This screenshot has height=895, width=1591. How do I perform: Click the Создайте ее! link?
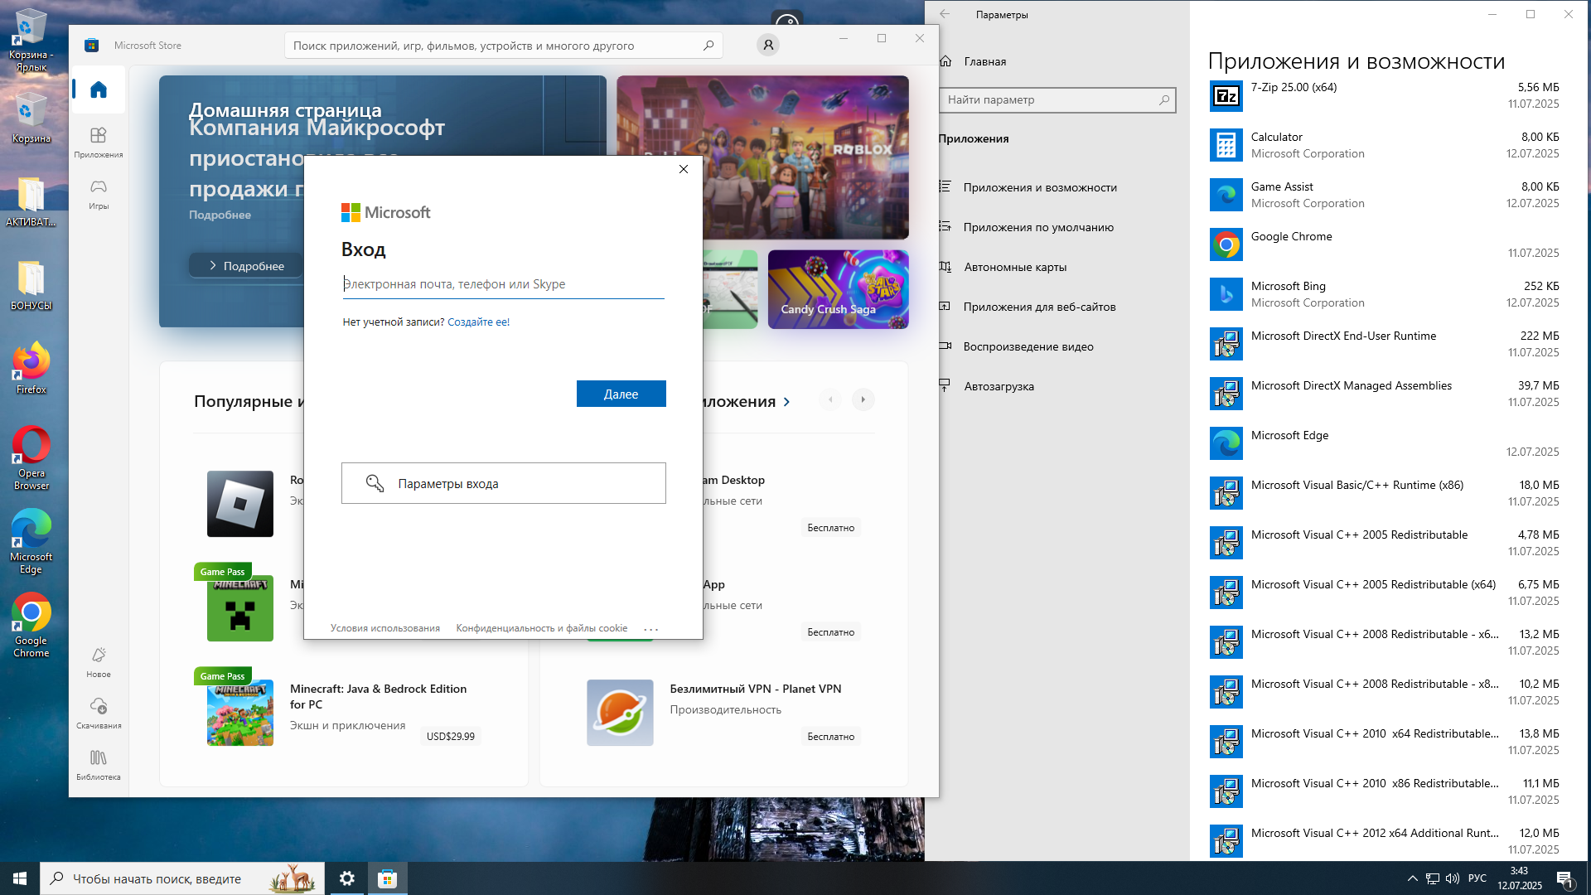[479, 322]
